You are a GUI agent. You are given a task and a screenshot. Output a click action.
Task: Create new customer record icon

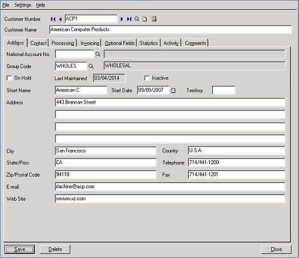tap(145, 19)
